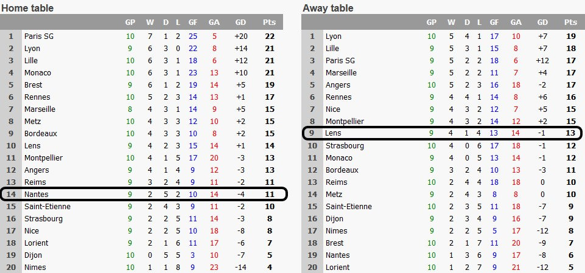Viewport: 585px width, 273px height.
Task: Click GF column header in Away table
Action: [x=494, y=22]
